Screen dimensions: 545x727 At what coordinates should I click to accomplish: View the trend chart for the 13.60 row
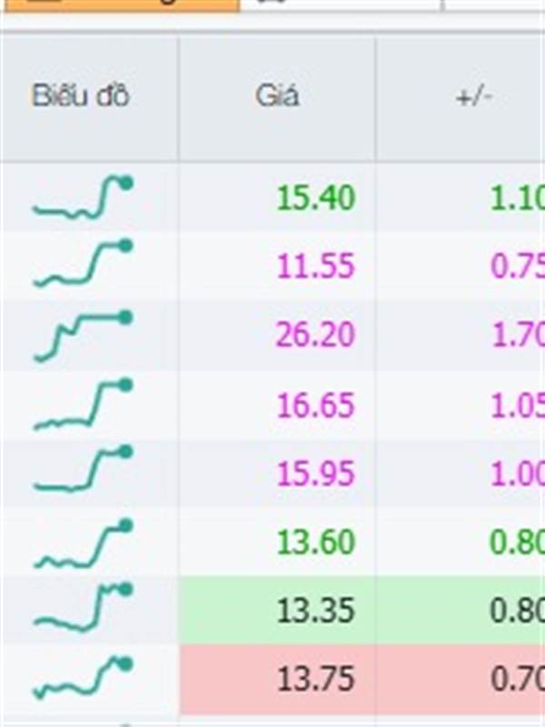click(83, 543)
